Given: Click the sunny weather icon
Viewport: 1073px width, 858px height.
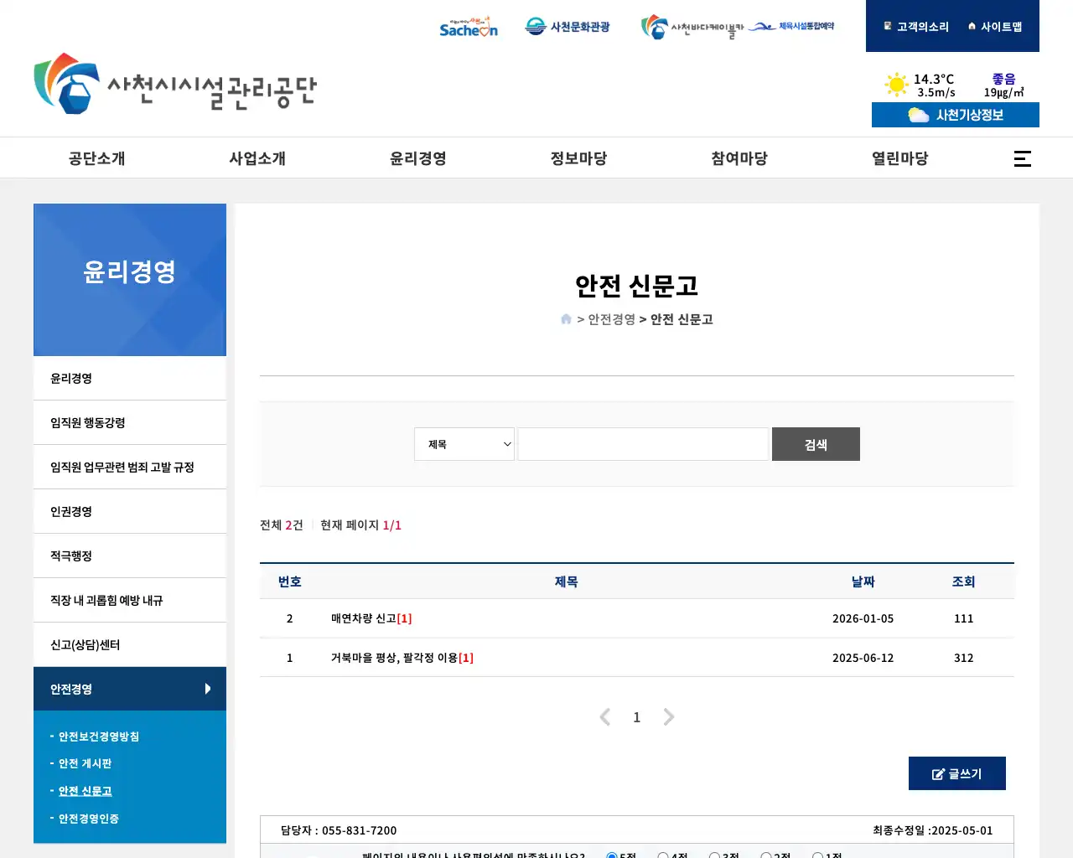Looking at the screenshot, I should pos(896,85).
